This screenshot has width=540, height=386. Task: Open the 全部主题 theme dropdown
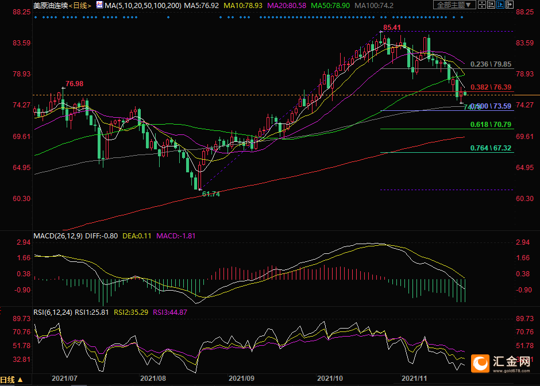pos(456,5)
